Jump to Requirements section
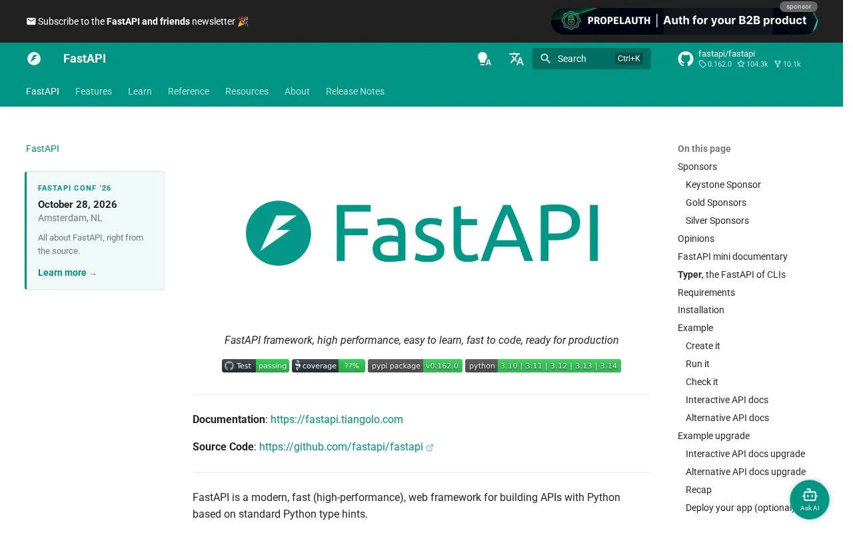The width and height of the screenshot is (853, 533). click(x=706, y=292)
